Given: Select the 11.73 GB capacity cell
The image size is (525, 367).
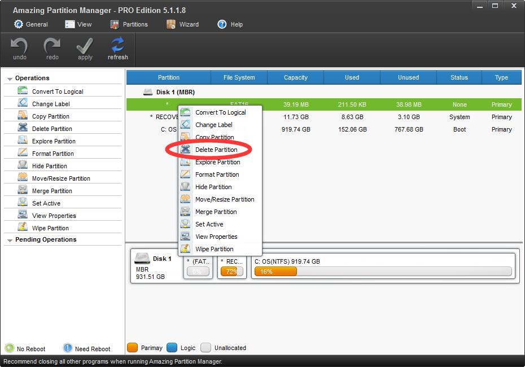Looking at the screenshot, I should (x=296, y=117).
